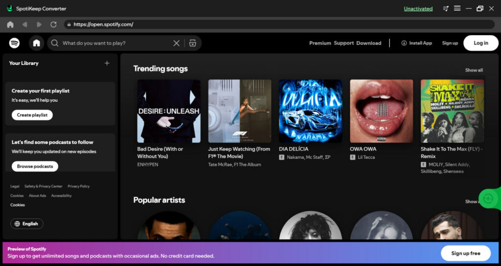Image resolution: width=501 pixels, height=266 pixels.
Task: Navigate forward with the right arrow
Action: (x=39, y=24)
